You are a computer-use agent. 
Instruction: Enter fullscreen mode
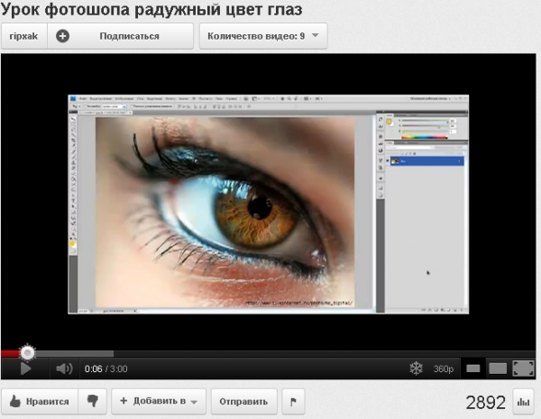click(x=523, y=369)
